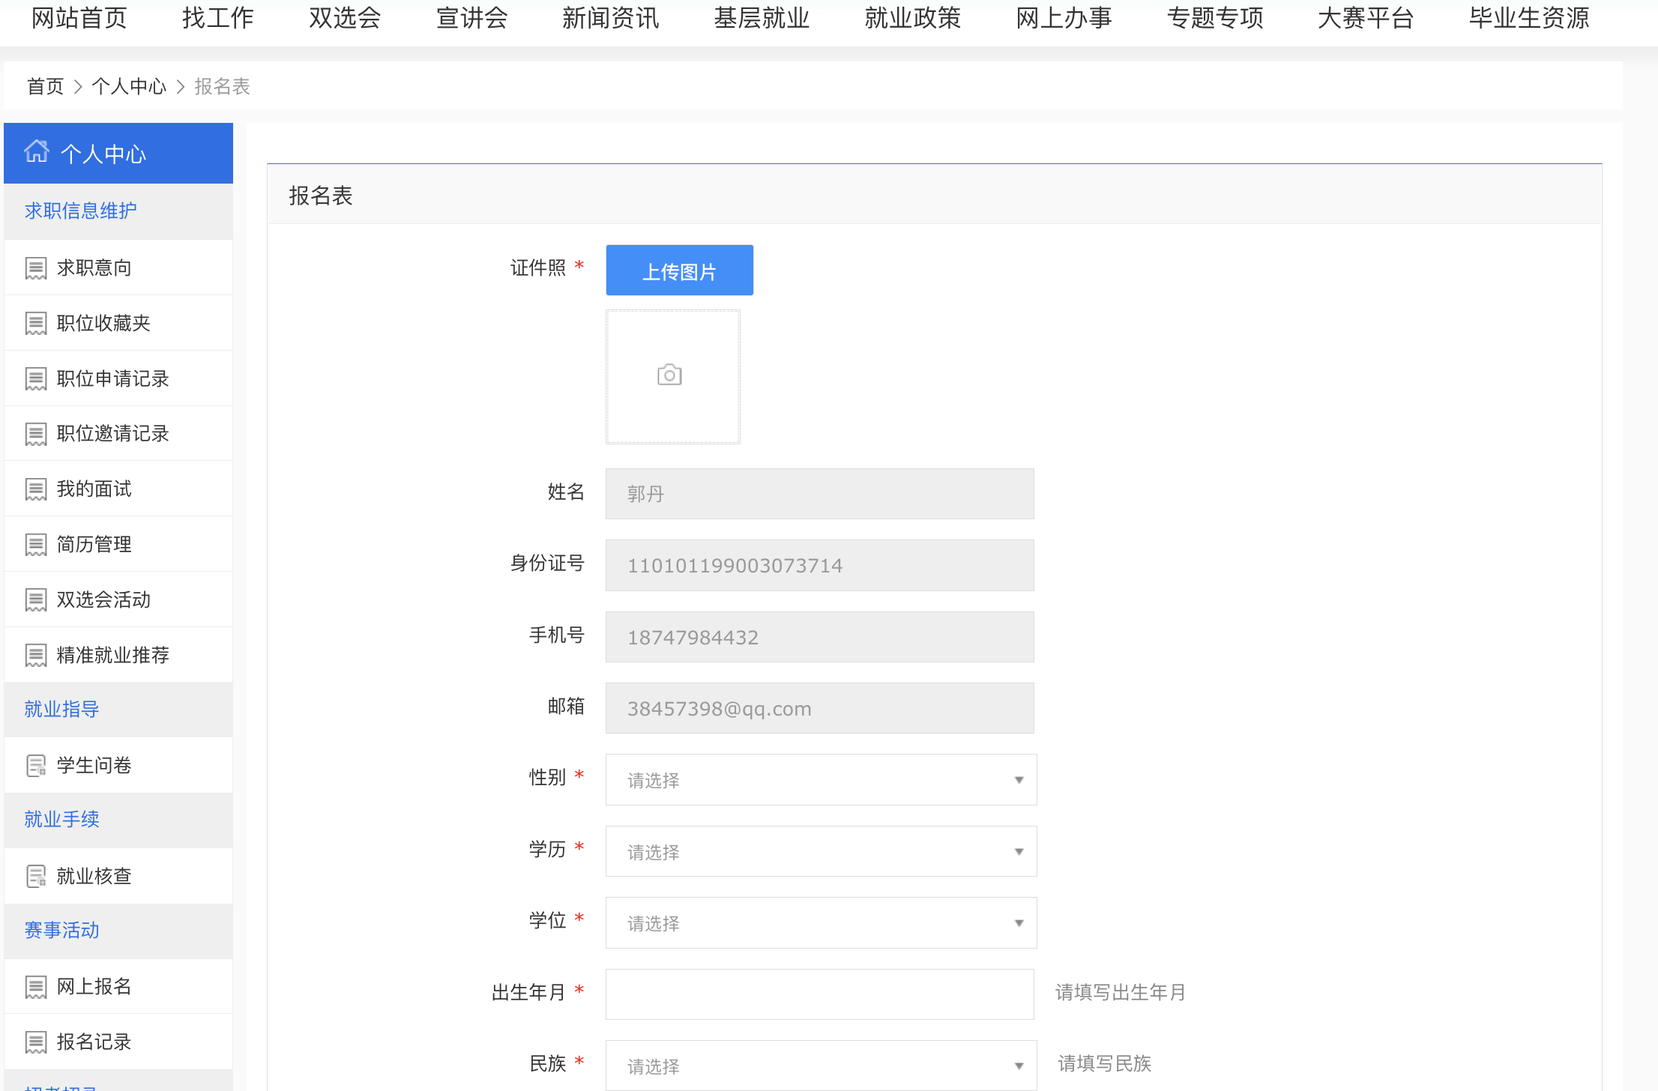The width and height of the screenshot is (1658, 1091).
Task: Click the 出生年月 input field
Action: [x=819, y=994]
